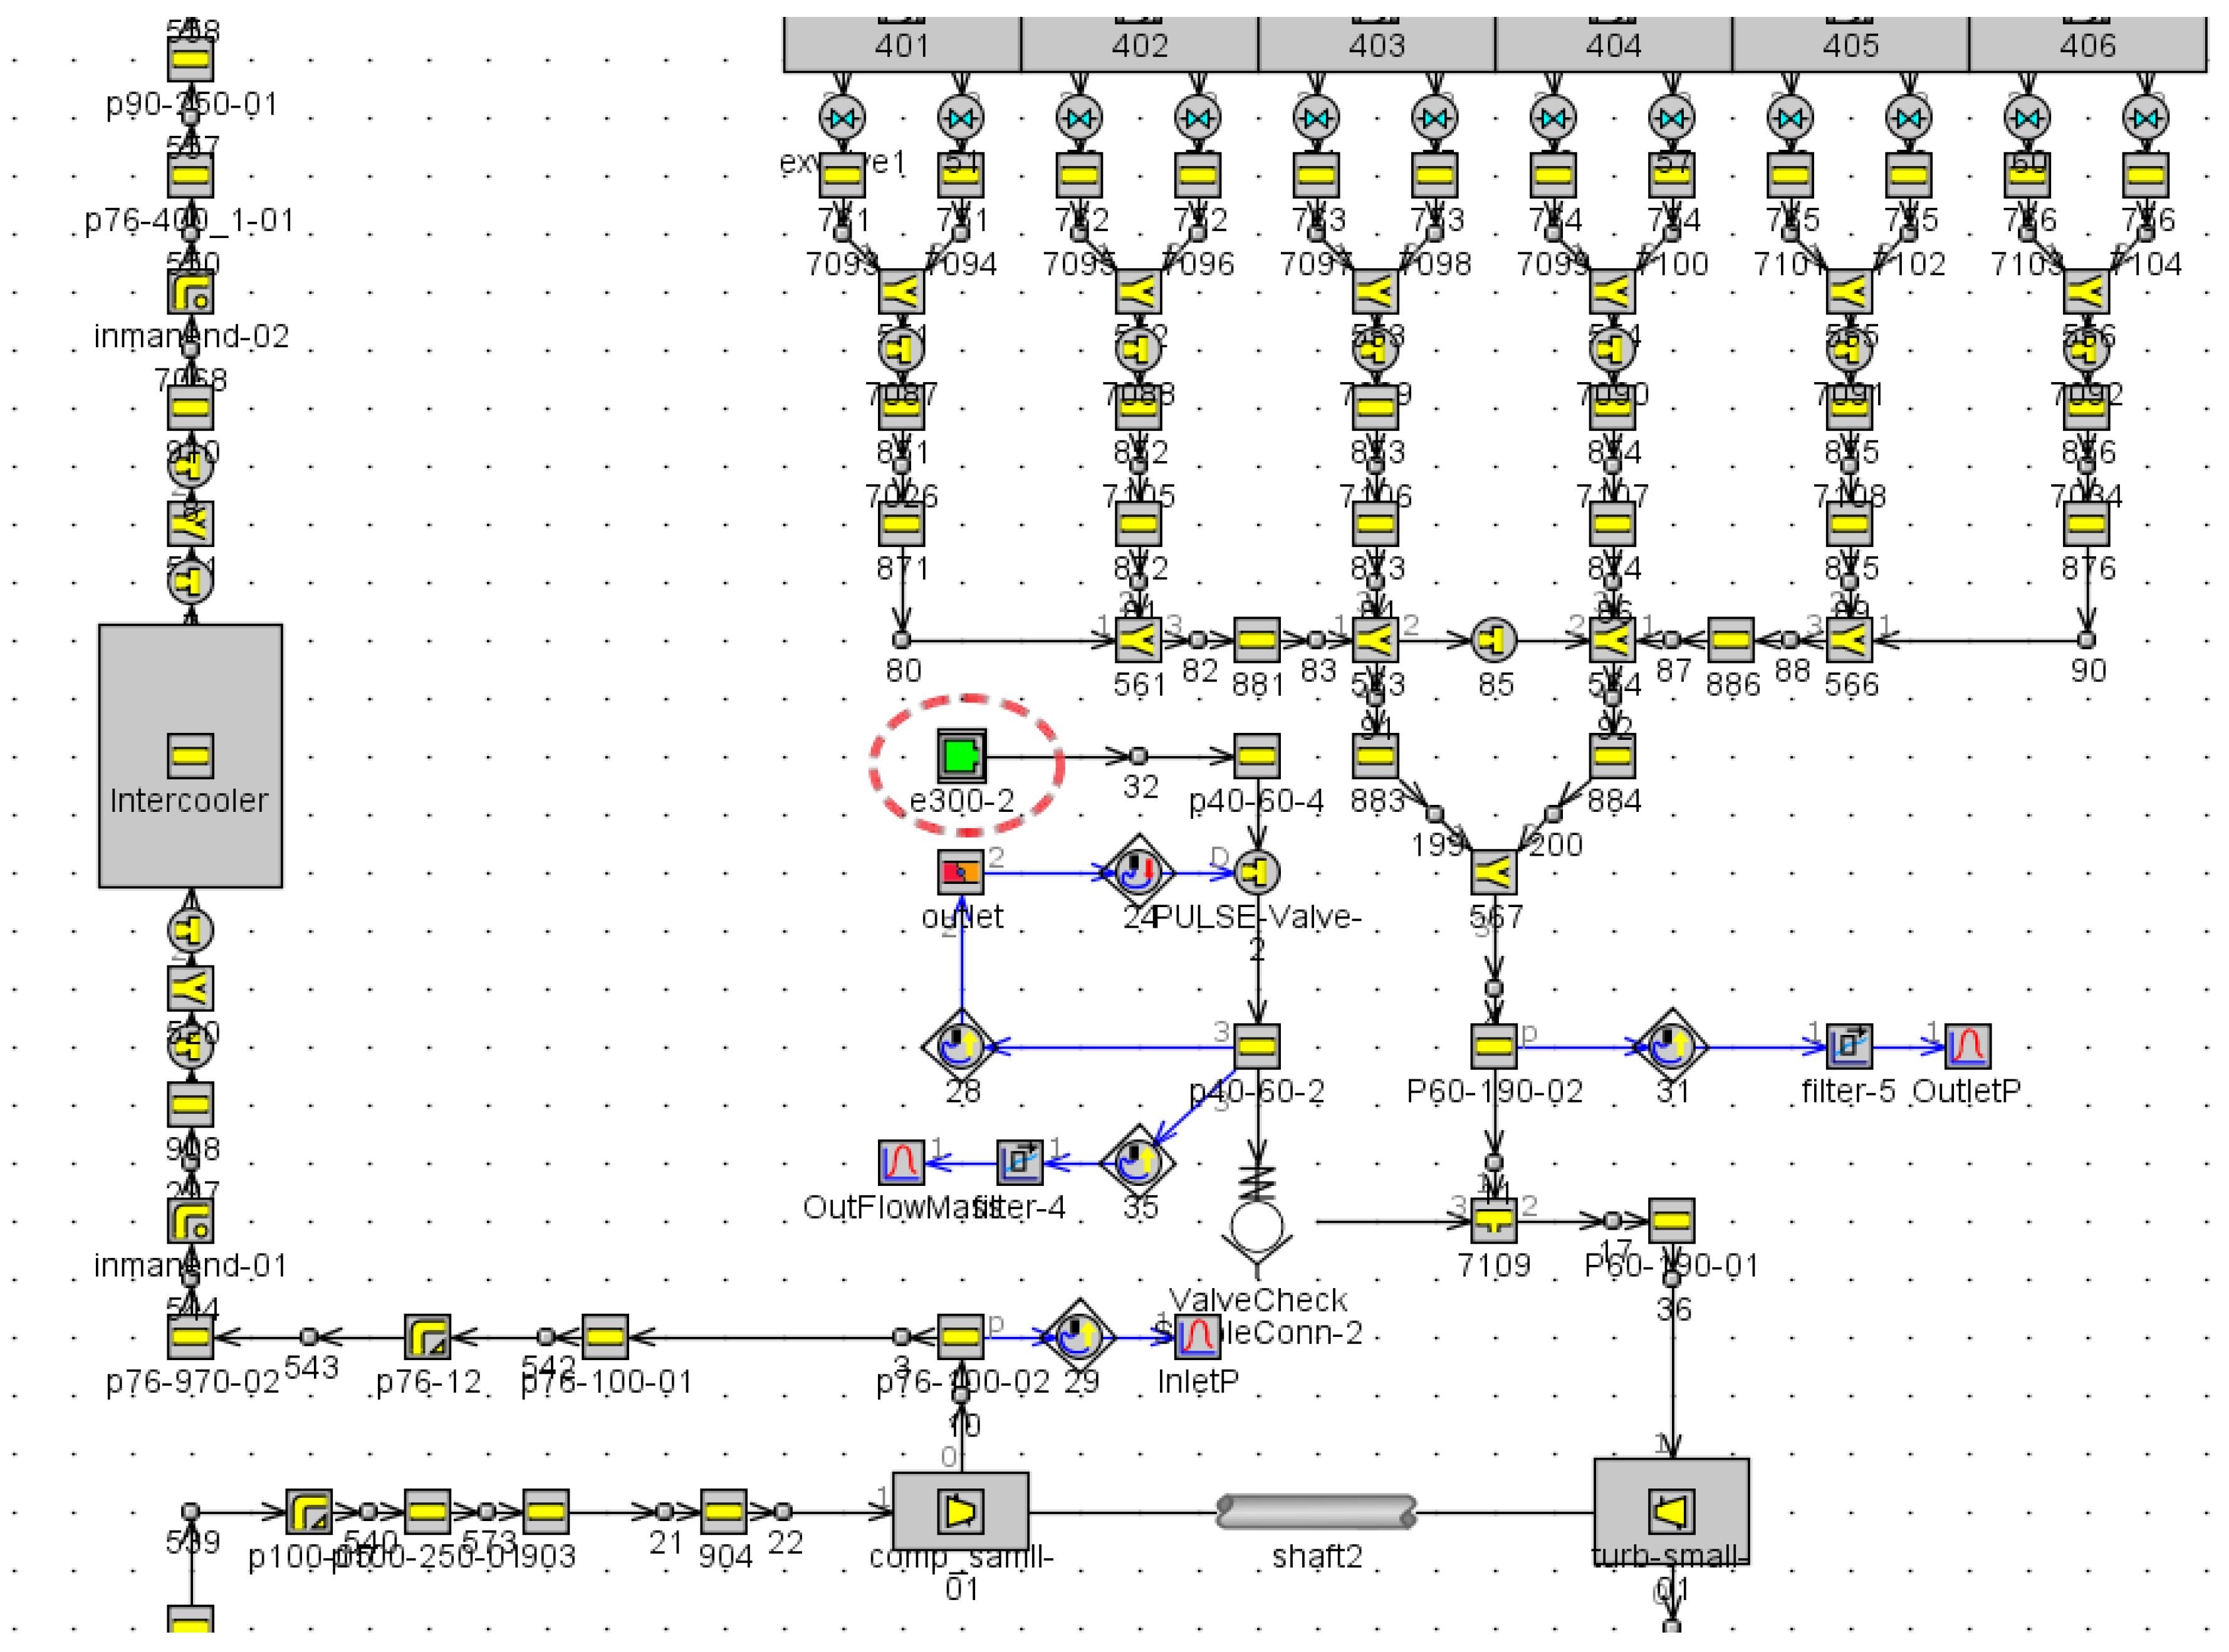Select the p40-60-4 pipe part

pyautogui.click(x=1257, y=757)
